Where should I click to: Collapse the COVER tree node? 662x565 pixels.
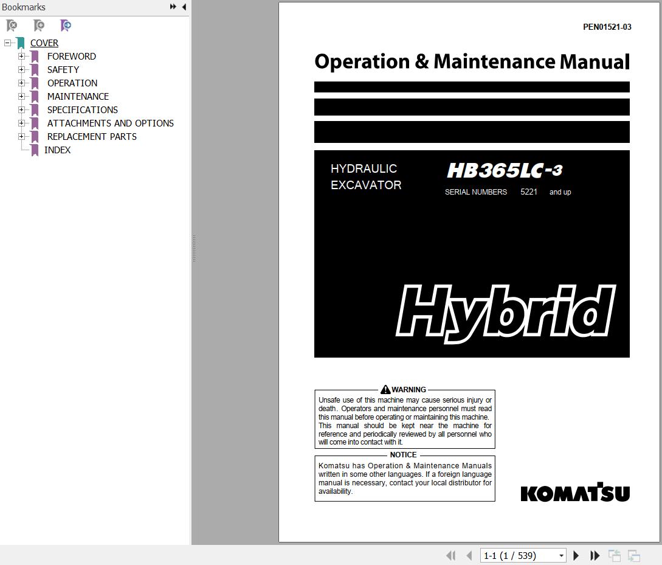click(x=8, y=43)
